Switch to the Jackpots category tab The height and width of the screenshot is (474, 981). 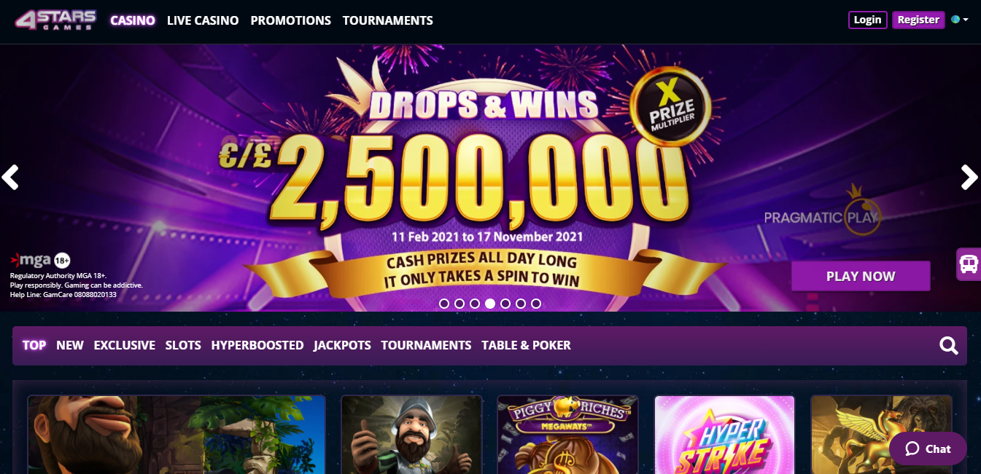click(x=342, y=345)
